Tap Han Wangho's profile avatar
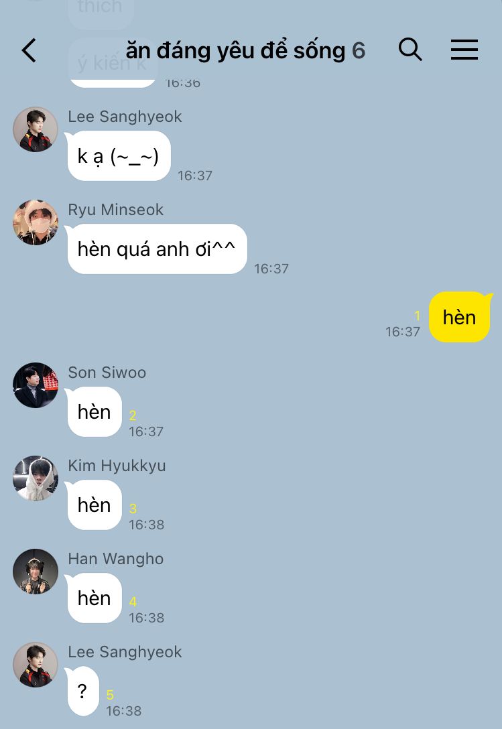 point(36,572)
